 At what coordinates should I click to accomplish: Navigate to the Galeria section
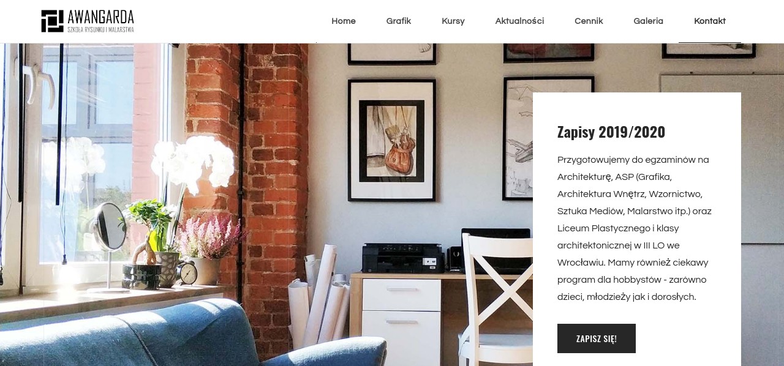point(648,21)
